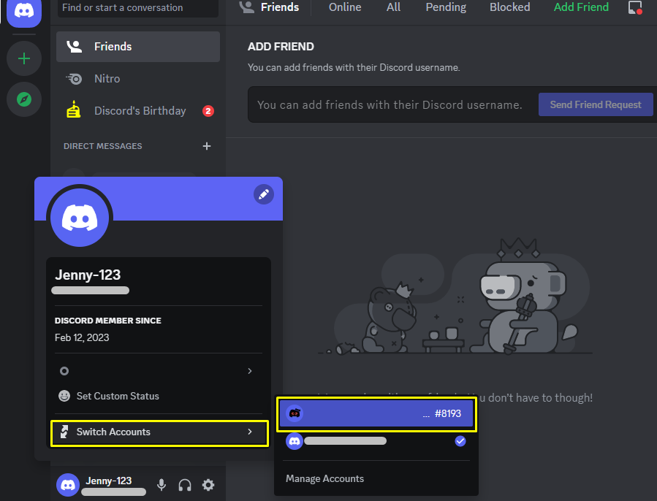The height and width of the screenshot is (501, 657).
Task: Open the Nitro page
Action: coord(138,79)
